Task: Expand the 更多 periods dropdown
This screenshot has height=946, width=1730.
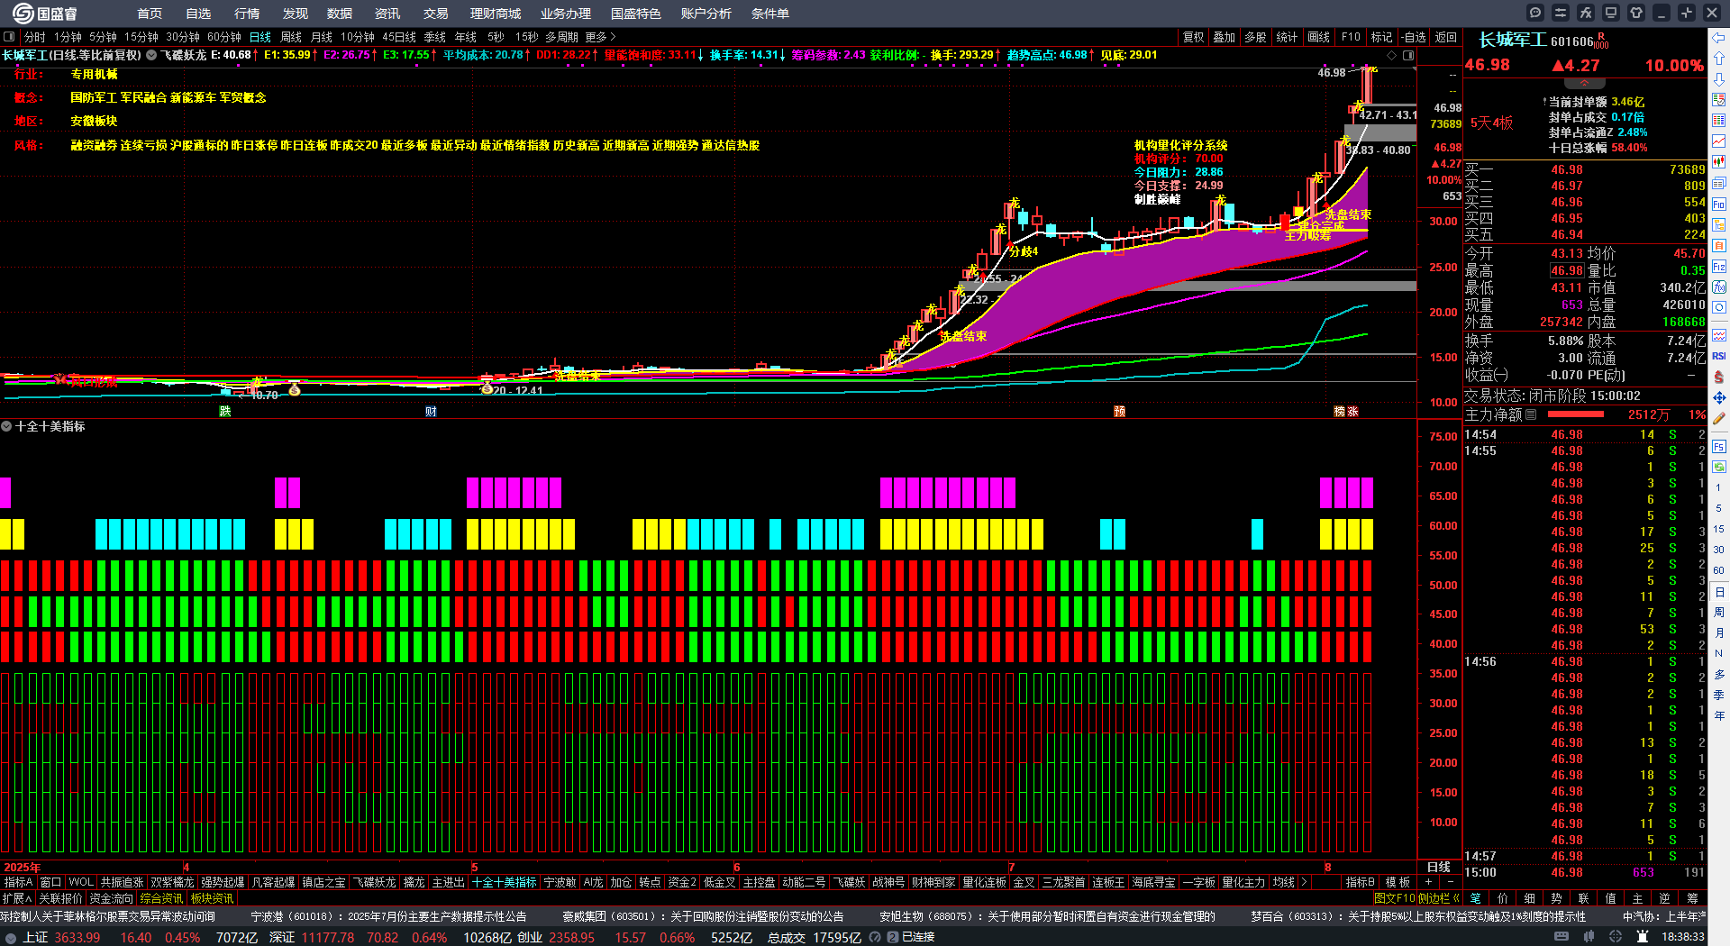Action: [x=600, y=37]
